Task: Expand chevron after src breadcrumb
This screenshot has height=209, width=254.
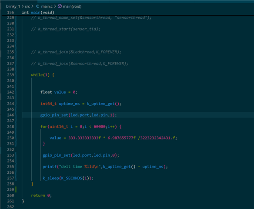Action: coord(32,7)
